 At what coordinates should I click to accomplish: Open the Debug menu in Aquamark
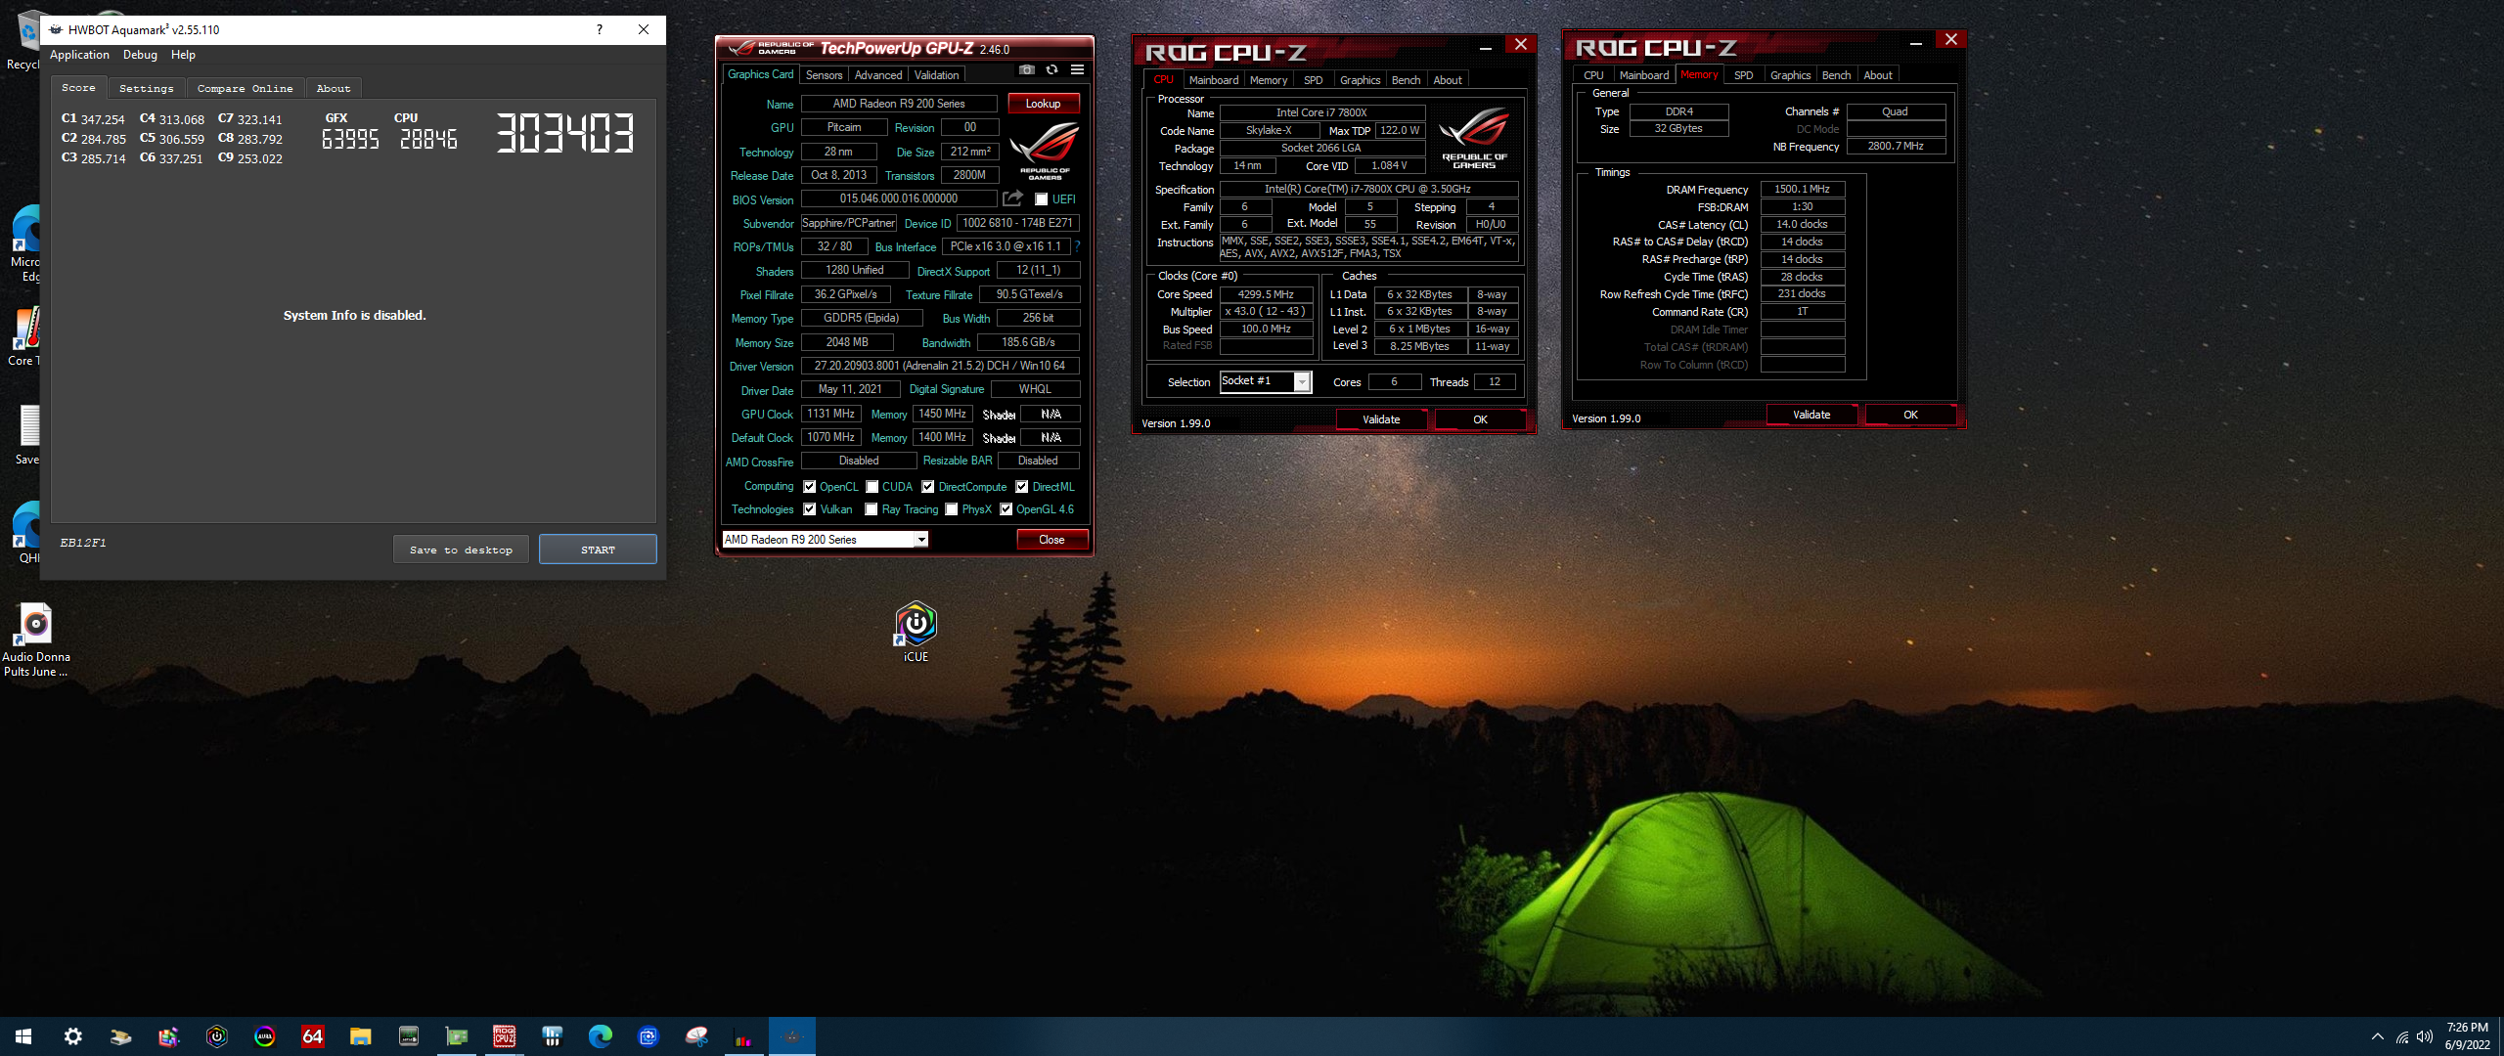click(140, 55)
